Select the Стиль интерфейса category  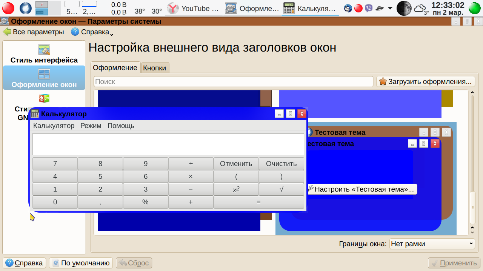pyautogui.click(x=44, y=54)
